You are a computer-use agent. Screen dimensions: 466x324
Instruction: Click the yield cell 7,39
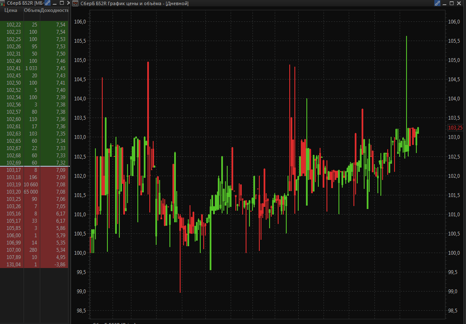(x=61, y=97)
